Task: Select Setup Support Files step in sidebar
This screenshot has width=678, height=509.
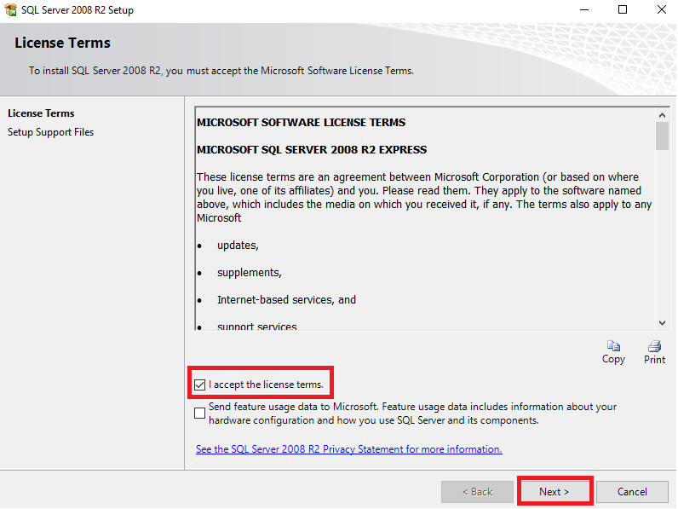Action: pyautogui.click(x=50, y=132)
